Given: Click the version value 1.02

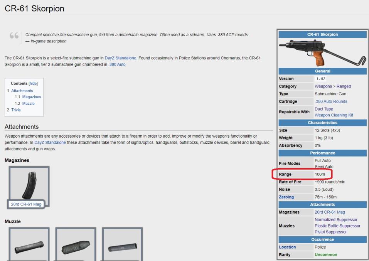Looking at the screenshot, I should (x=320, y=79).
